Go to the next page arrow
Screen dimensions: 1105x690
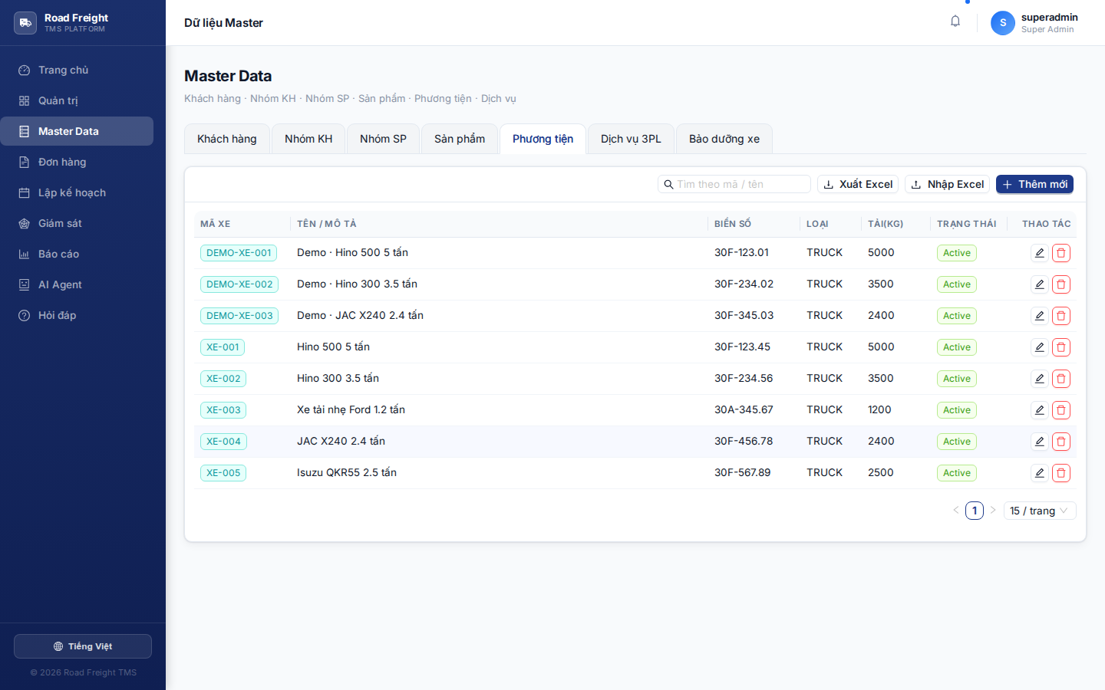coord(993,510)
